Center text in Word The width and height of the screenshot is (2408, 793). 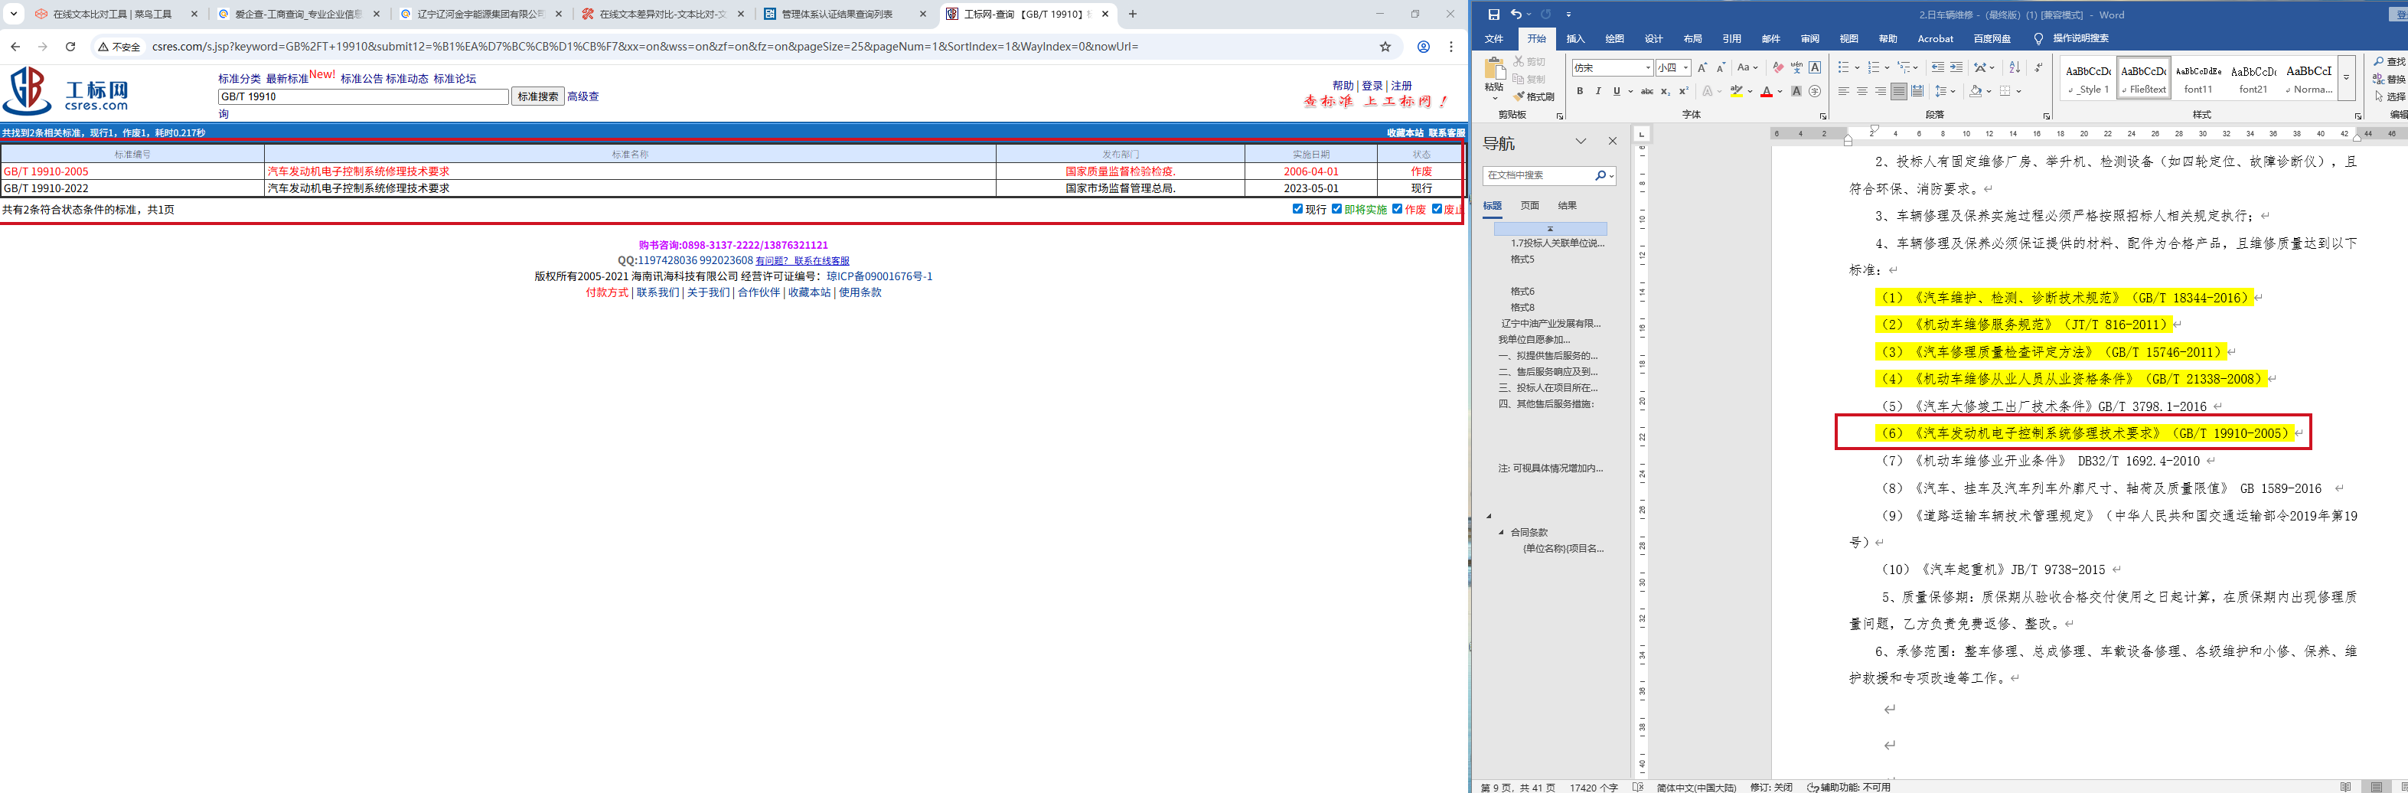tap(1862, 92)
